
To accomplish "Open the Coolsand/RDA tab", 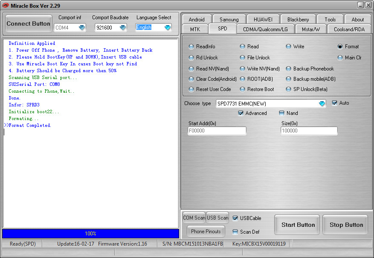I will tap(349, 29).
